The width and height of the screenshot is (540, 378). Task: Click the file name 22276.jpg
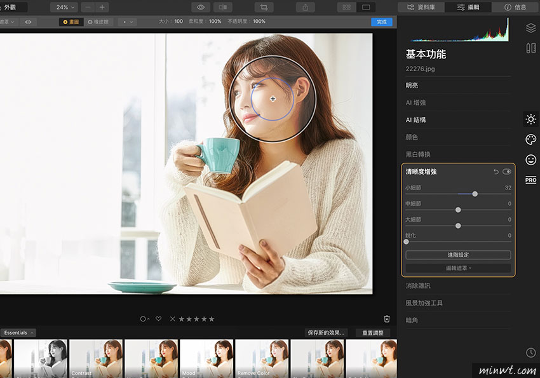(420, 69)
